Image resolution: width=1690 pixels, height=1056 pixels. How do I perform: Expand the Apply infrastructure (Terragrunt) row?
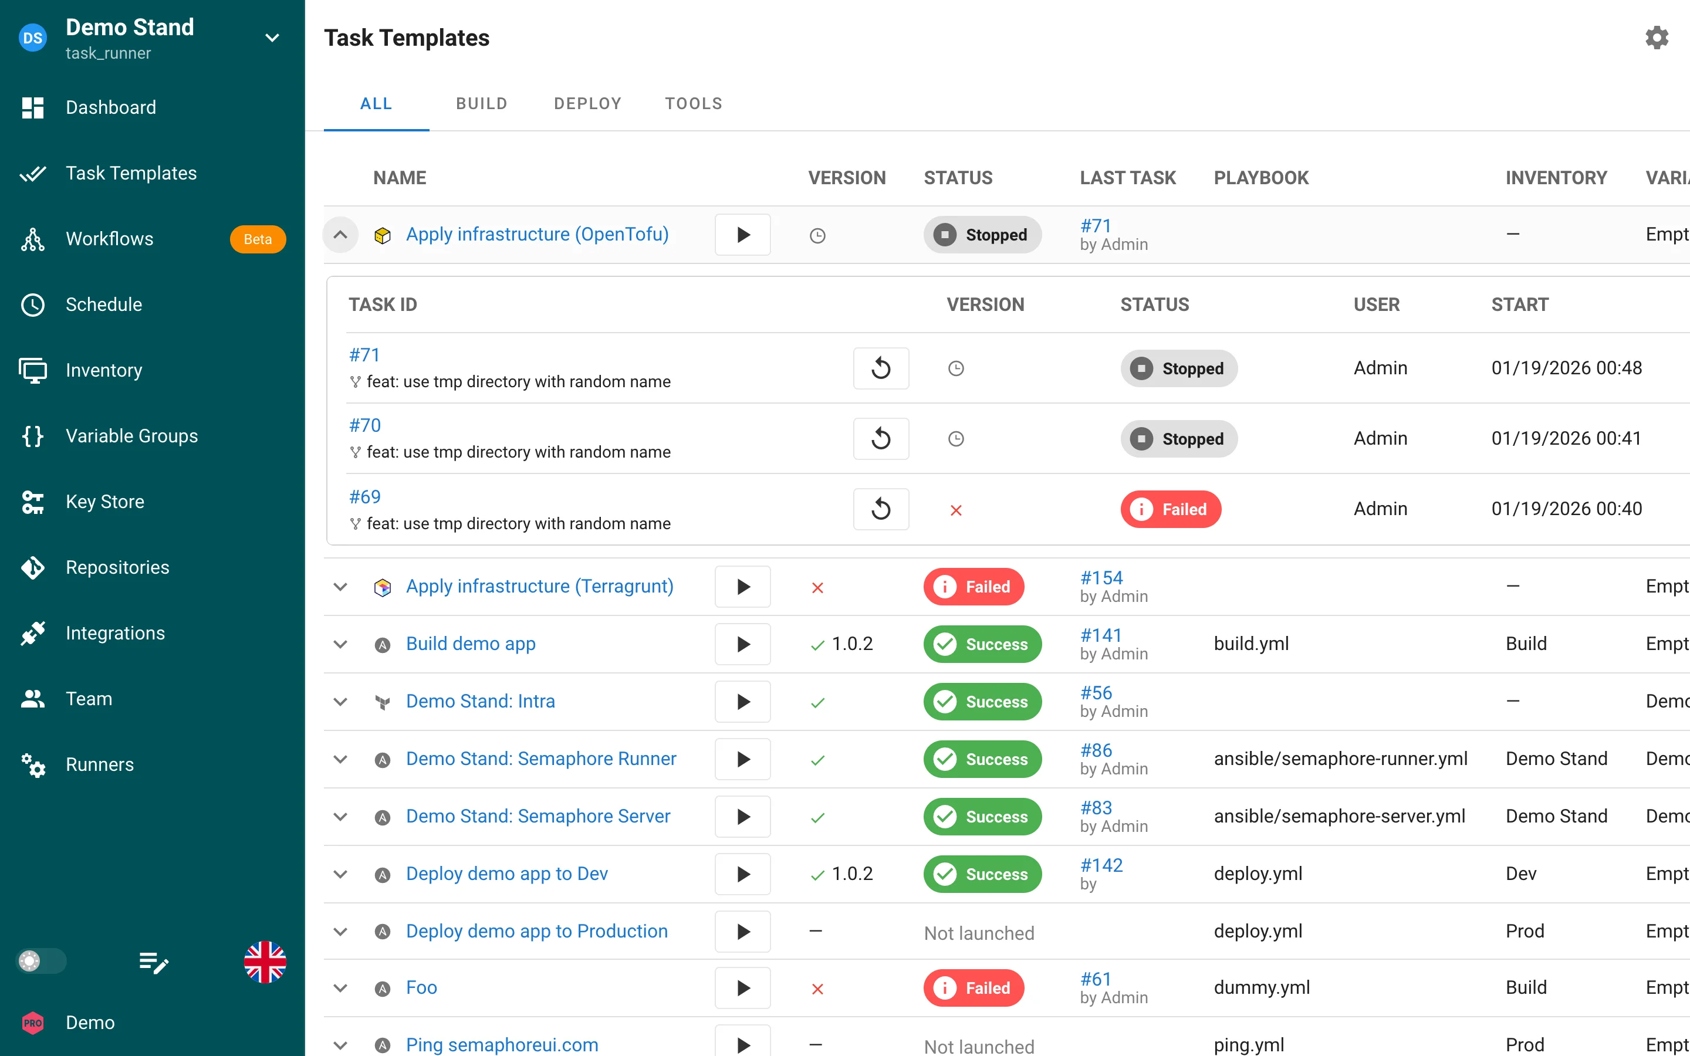[340, 587]
